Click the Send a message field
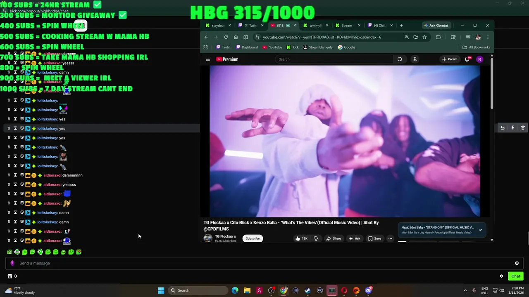The height and width of the screenshot is (297, 529). pos(264,263)
